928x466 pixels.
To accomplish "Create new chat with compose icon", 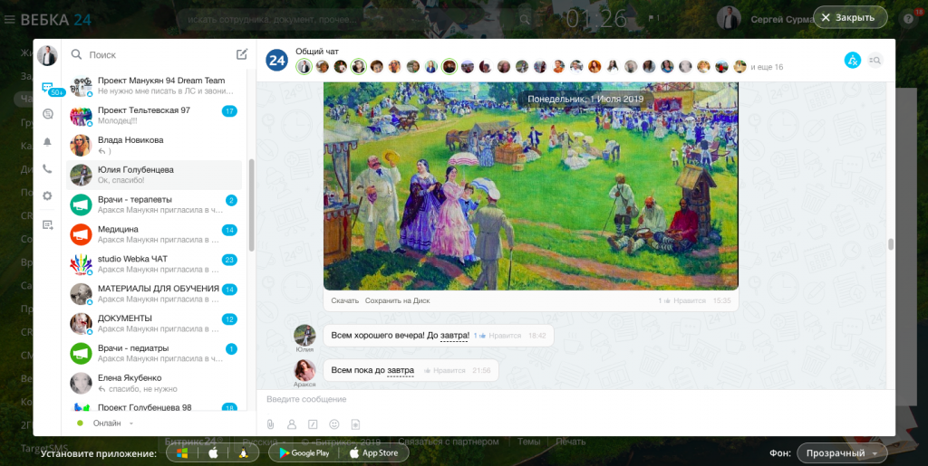I will click(x=241, y=54).
